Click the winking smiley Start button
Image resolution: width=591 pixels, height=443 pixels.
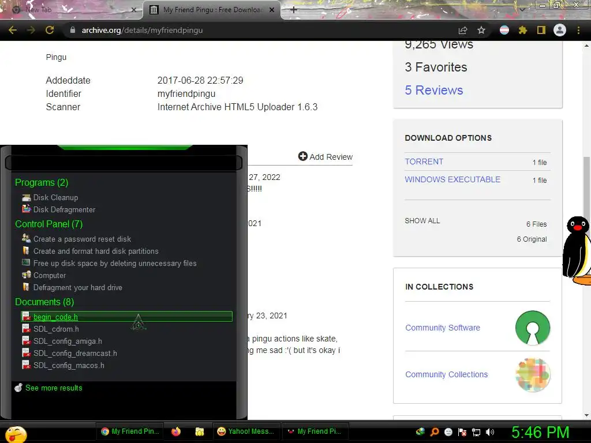(x=16, y=434)
